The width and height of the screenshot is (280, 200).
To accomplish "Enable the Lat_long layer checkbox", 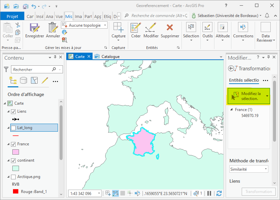I will point(13,128).
